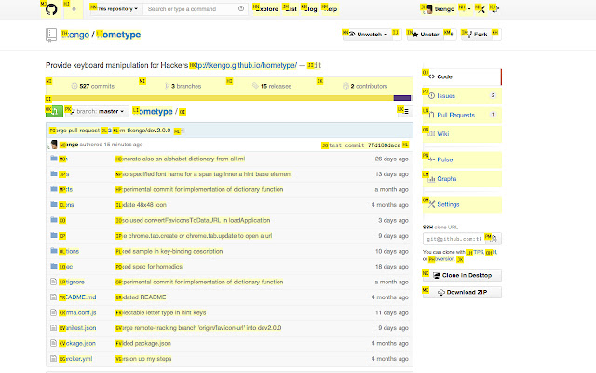This screenshot has width=596, height=373.
Task: Open the create new dropdown next to tkengo
Action: point(465,8)
